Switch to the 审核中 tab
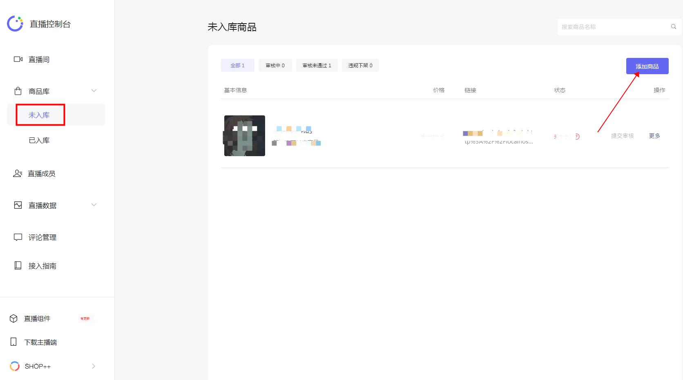Screen dimensions: 683x380 pos(275,65)
